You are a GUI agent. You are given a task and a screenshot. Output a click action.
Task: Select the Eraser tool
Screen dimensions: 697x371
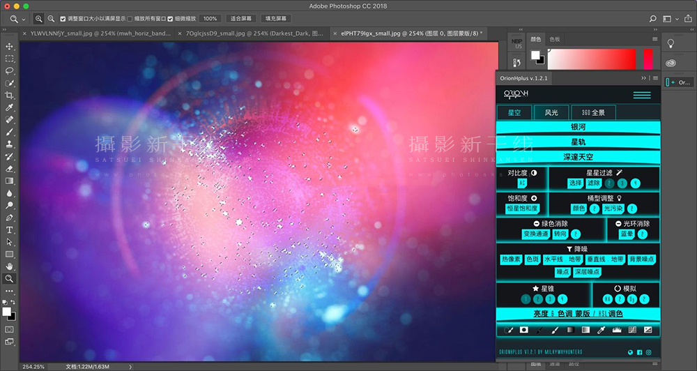[9, 169]
